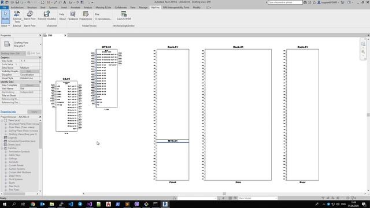Click the Revit application logo icon
This screenshot has width=370, height=208.
[2, 2]
